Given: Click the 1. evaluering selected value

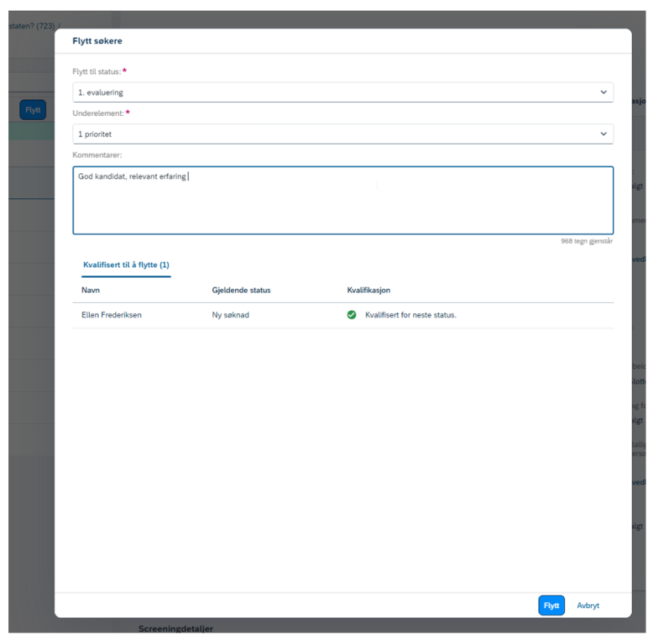Looking at the screenshot, I should 100,92.
